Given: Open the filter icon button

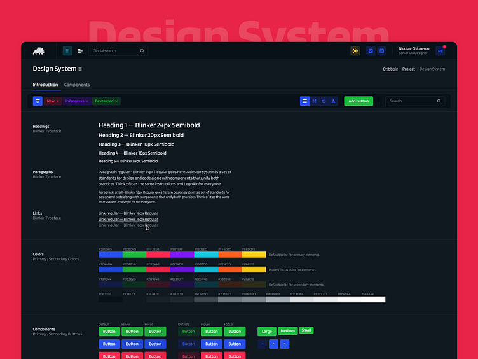Looking at the screenshot, I should tap(38, 101).
